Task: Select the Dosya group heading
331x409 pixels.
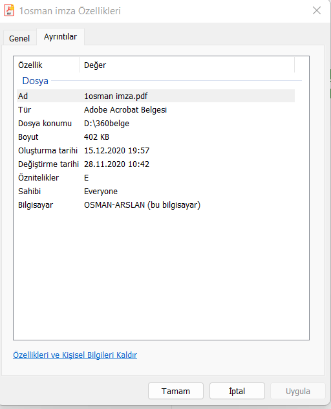Action: click(35, 81)
